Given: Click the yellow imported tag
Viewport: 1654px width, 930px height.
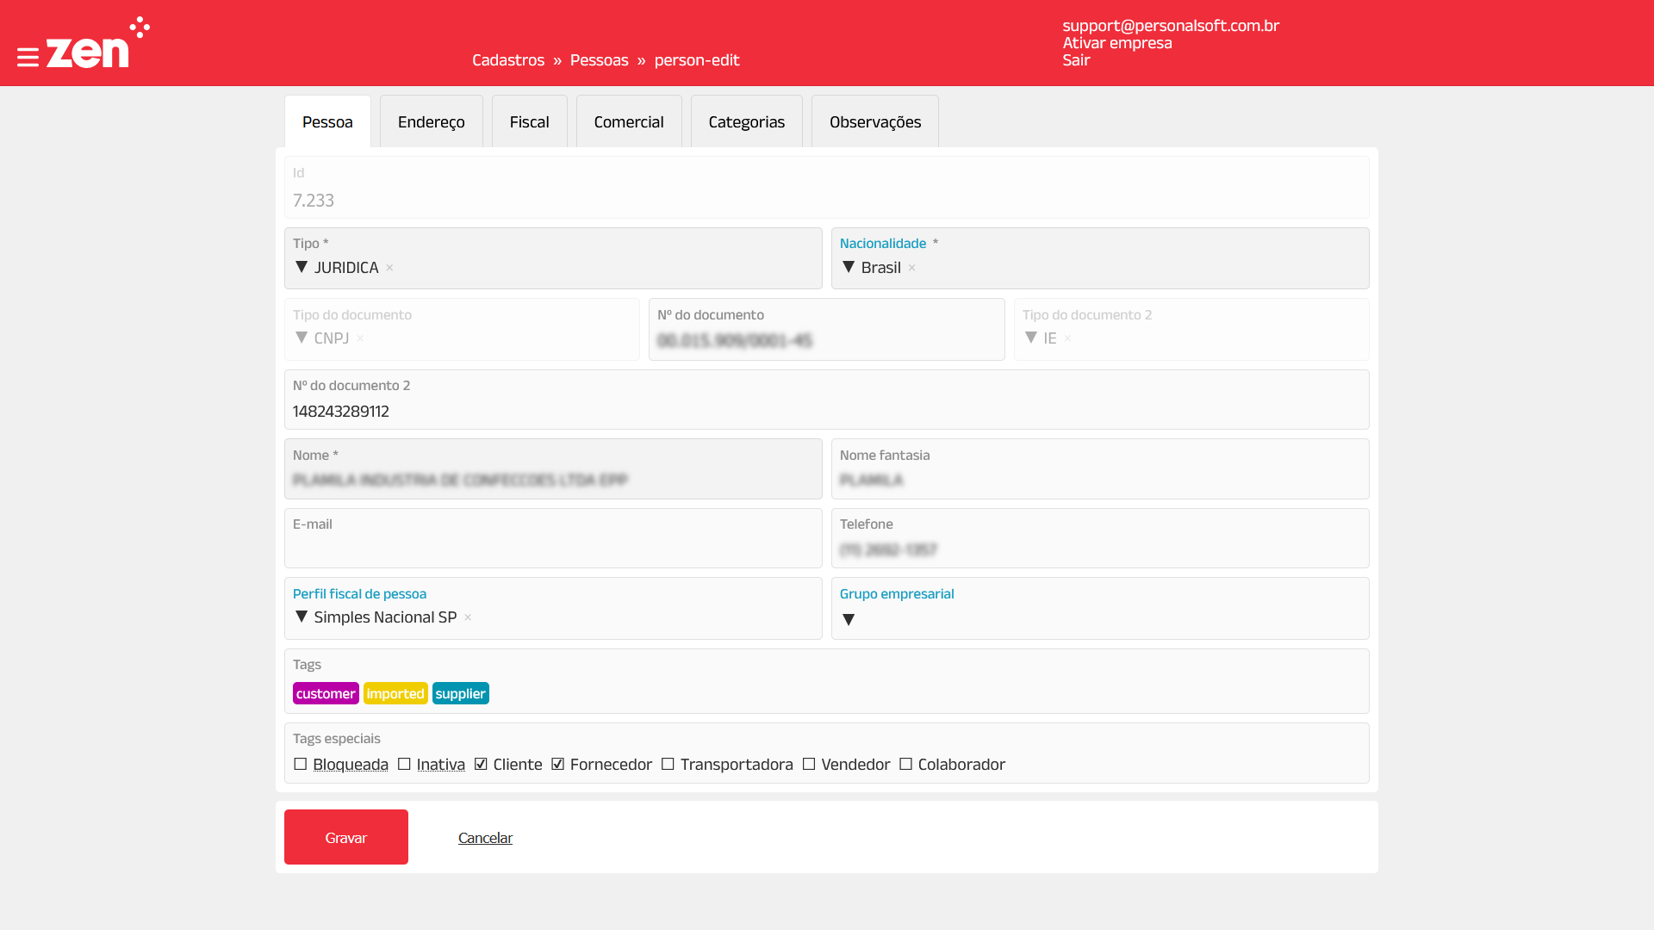Looking at the screenshot, I should [x=395, y=694].
